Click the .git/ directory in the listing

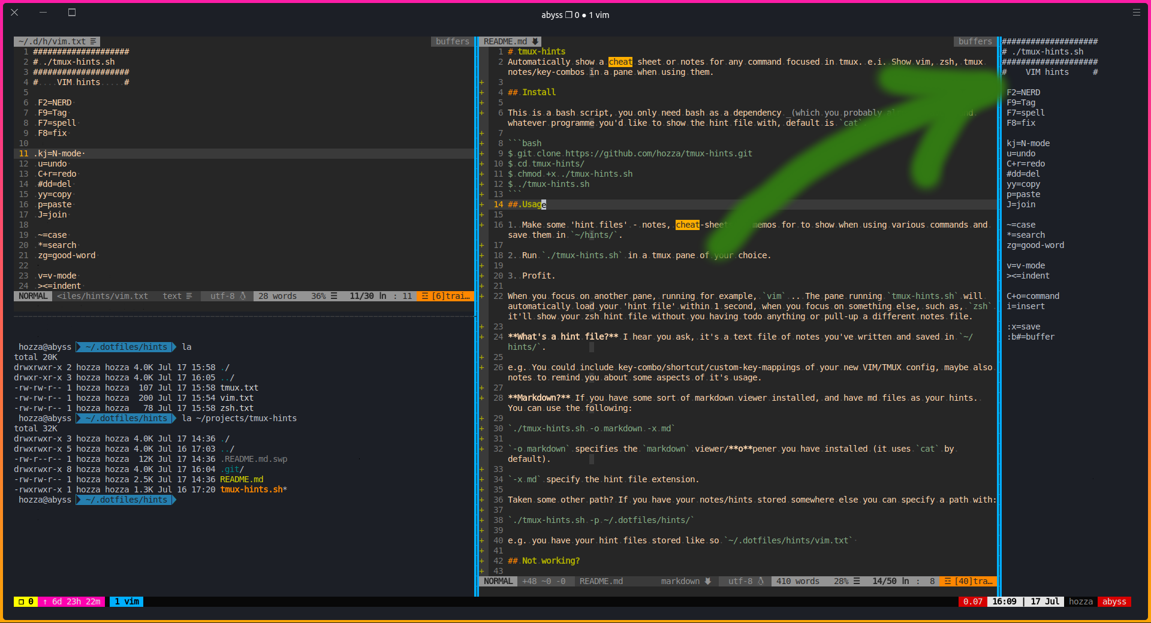pos(232,469)
